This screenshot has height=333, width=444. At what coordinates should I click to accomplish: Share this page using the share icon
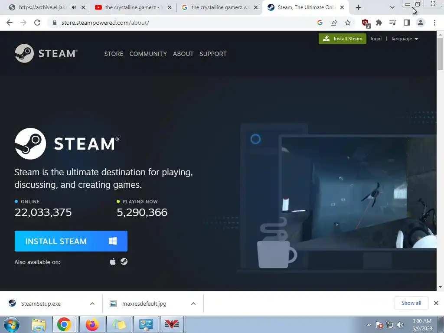coord(334,23)
